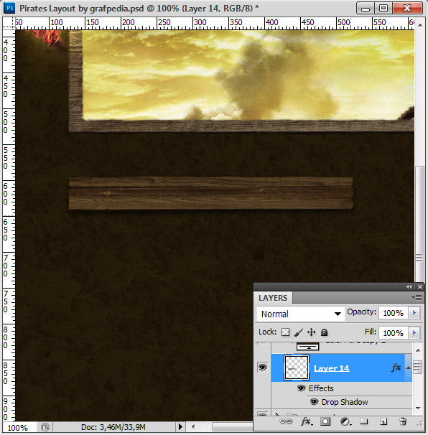Delete layer with the trash icon
This screenshot has width=428, height=435.
click(403, 421)
